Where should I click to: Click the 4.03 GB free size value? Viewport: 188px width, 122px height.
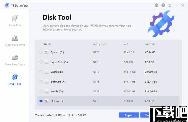coord(149,101)
